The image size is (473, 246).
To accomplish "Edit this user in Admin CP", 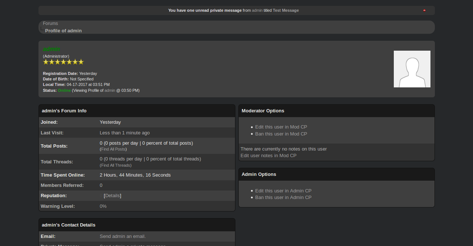I will coord(283,191).
